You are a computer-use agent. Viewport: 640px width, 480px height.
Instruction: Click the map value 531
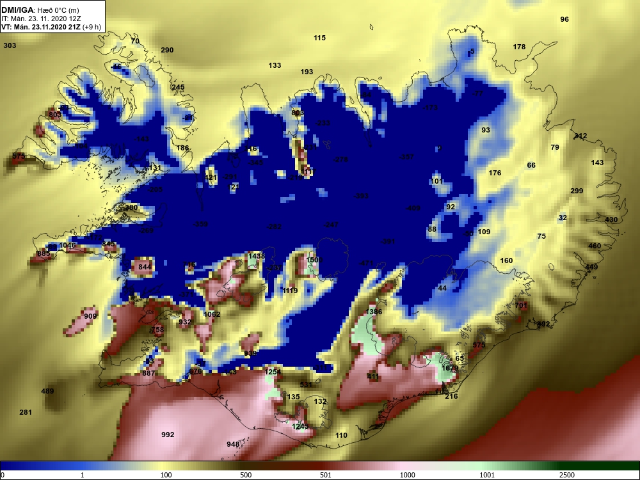tap(306, 385)
